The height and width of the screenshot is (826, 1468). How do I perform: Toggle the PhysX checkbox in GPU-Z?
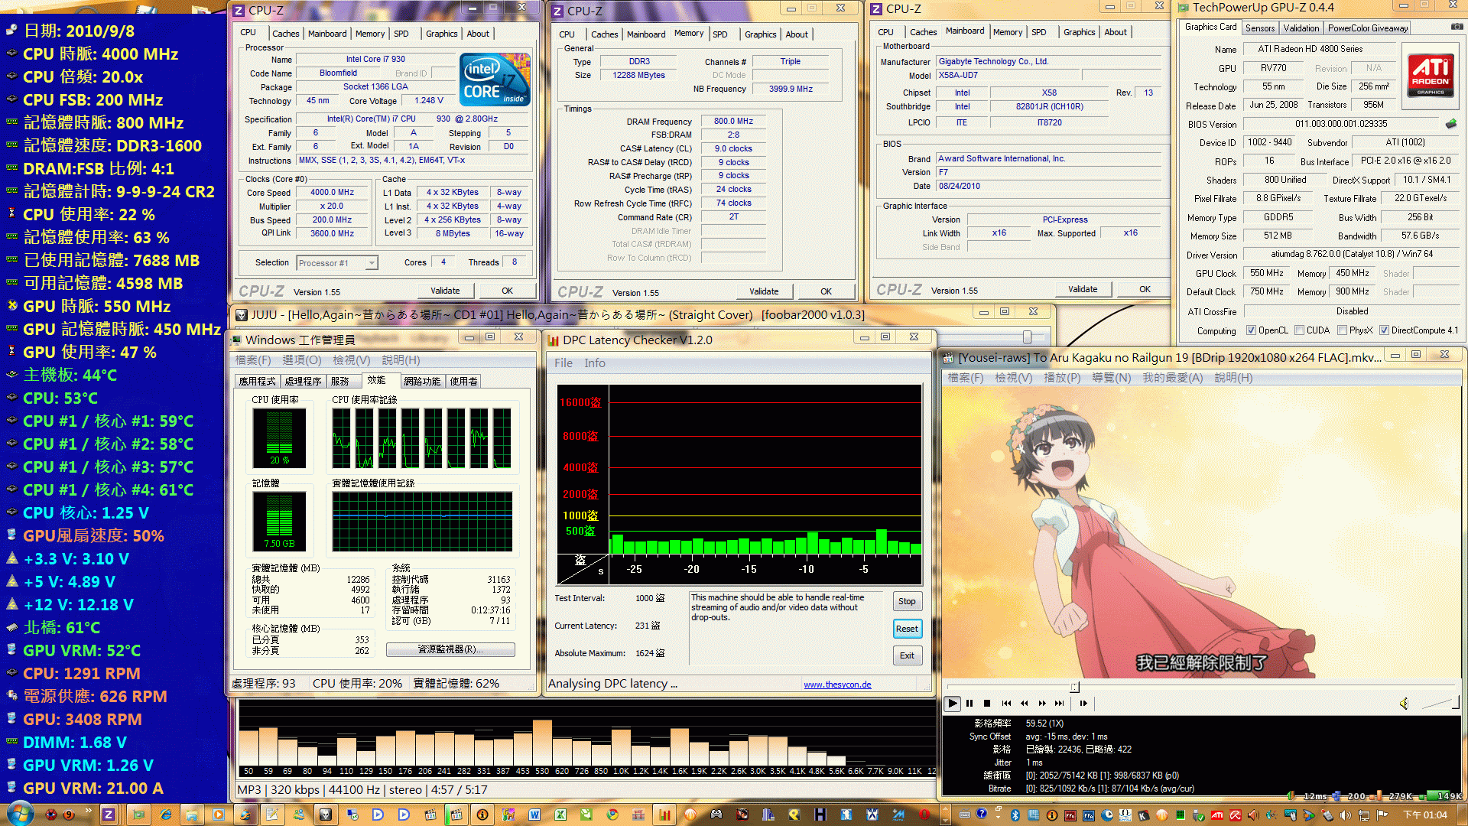(1342, 330)
